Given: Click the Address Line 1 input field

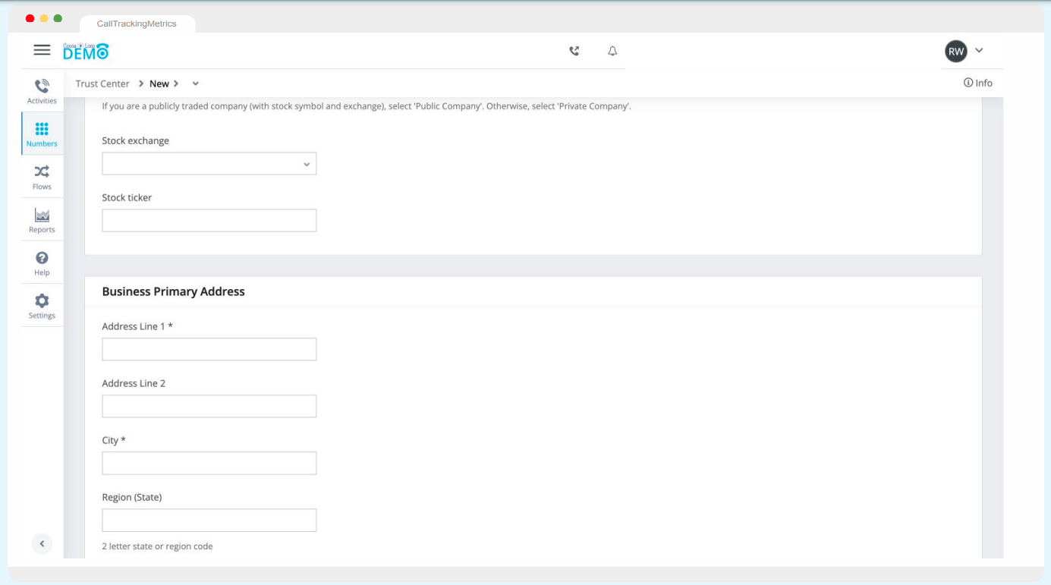Looking at the screenshot, I should click(209, 349).
